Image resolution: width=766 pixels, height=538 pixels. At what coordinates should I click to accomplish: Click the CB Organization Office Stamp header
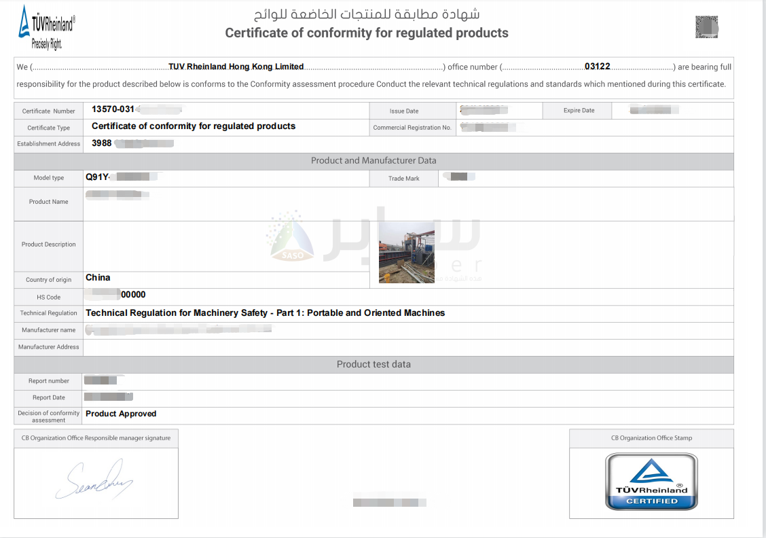[651, 438]
